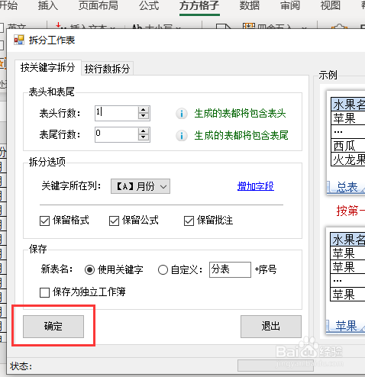Select the 按关键字拆分 tab
Image resolution: width=365 pixels, height=377 pixels.
pyautogui.click(x=48, y=67)
